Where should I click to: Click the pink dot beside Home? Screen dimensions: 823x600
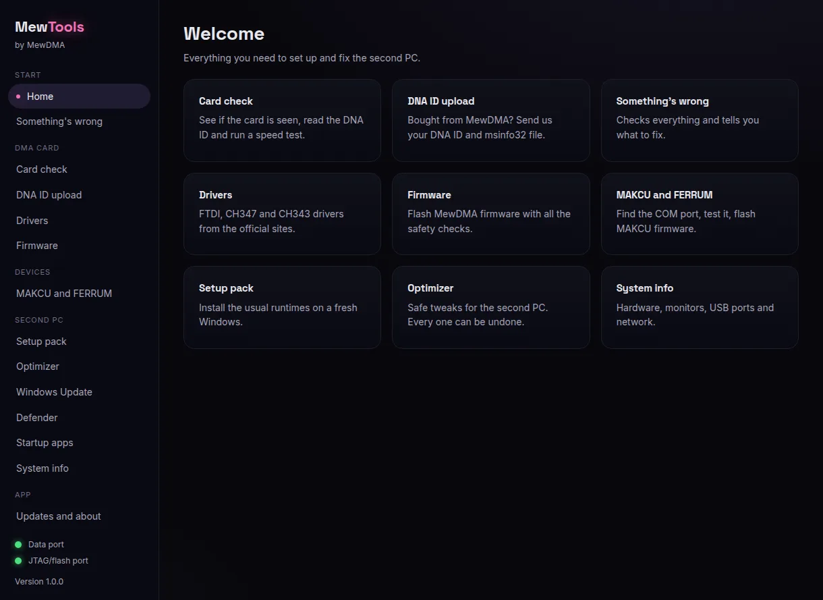pos(18,97)
